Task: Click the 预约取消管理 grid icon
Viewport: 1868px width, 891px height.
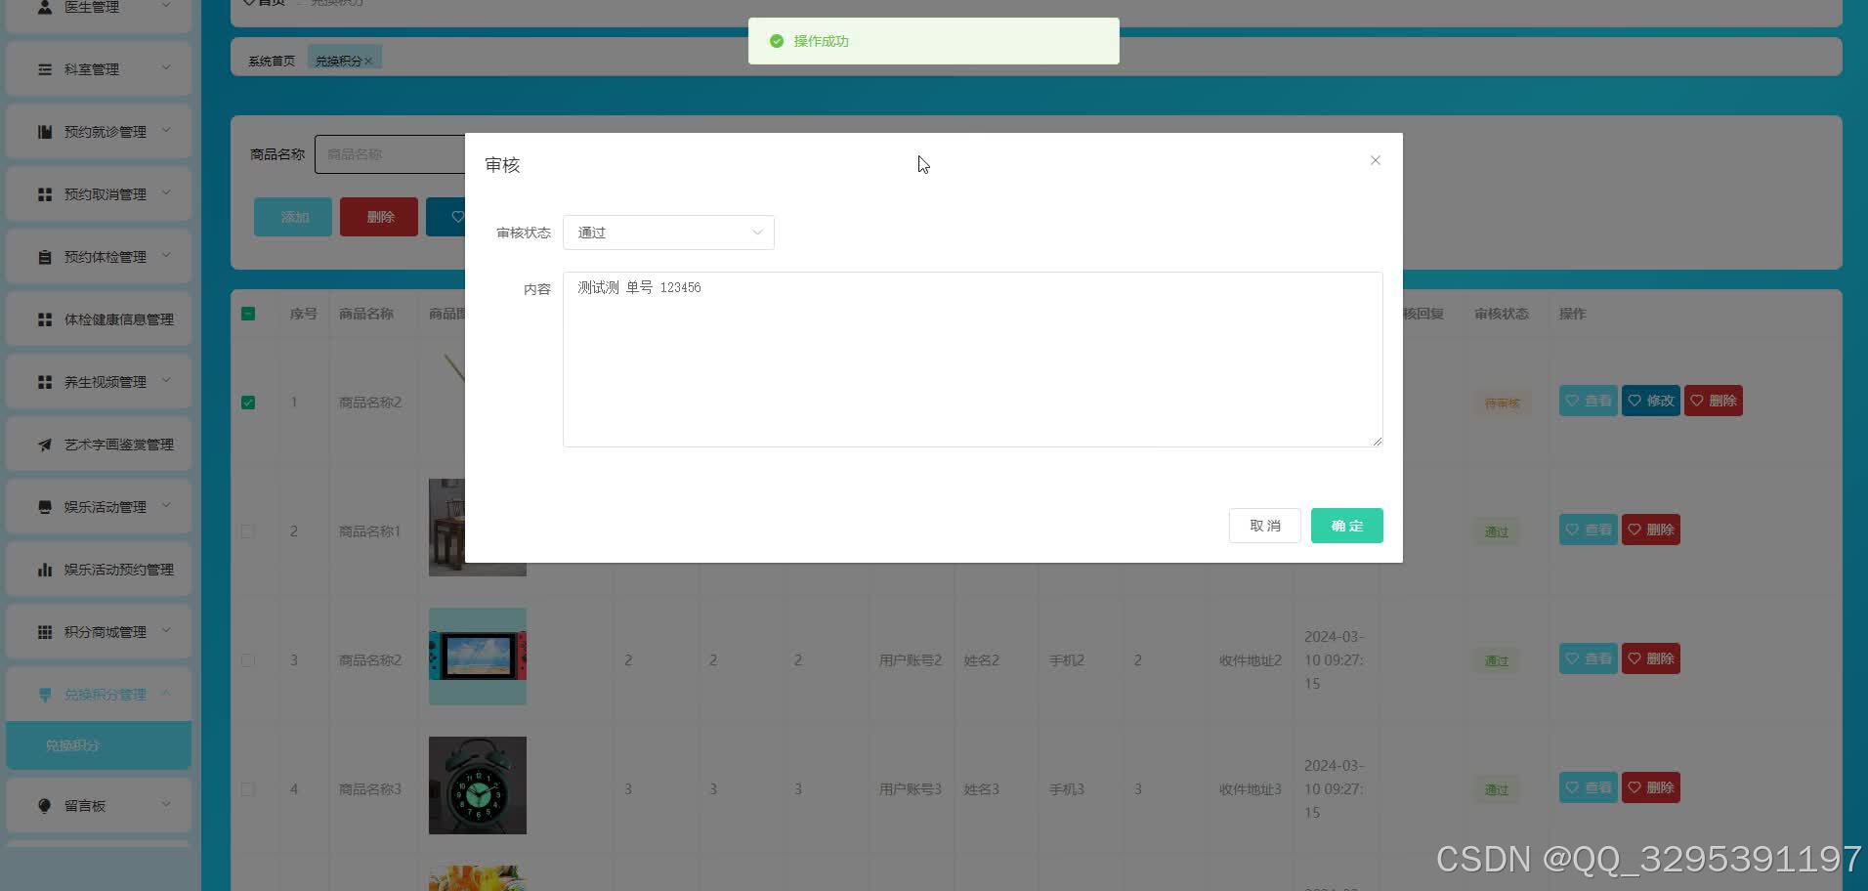Action: click(x=45, y=194)
